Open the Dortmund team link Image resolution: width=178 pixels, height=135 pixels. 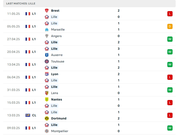[59, 118]
